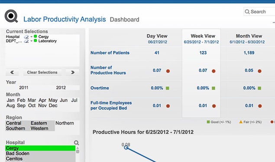
Task: Open dropdown arrow for Hospital selection
Action: (31, 37)
